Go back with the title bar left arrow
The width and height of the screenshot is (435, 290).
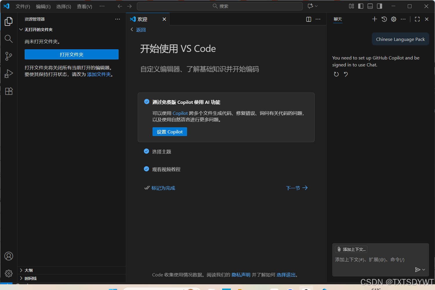tap(120, 6)
